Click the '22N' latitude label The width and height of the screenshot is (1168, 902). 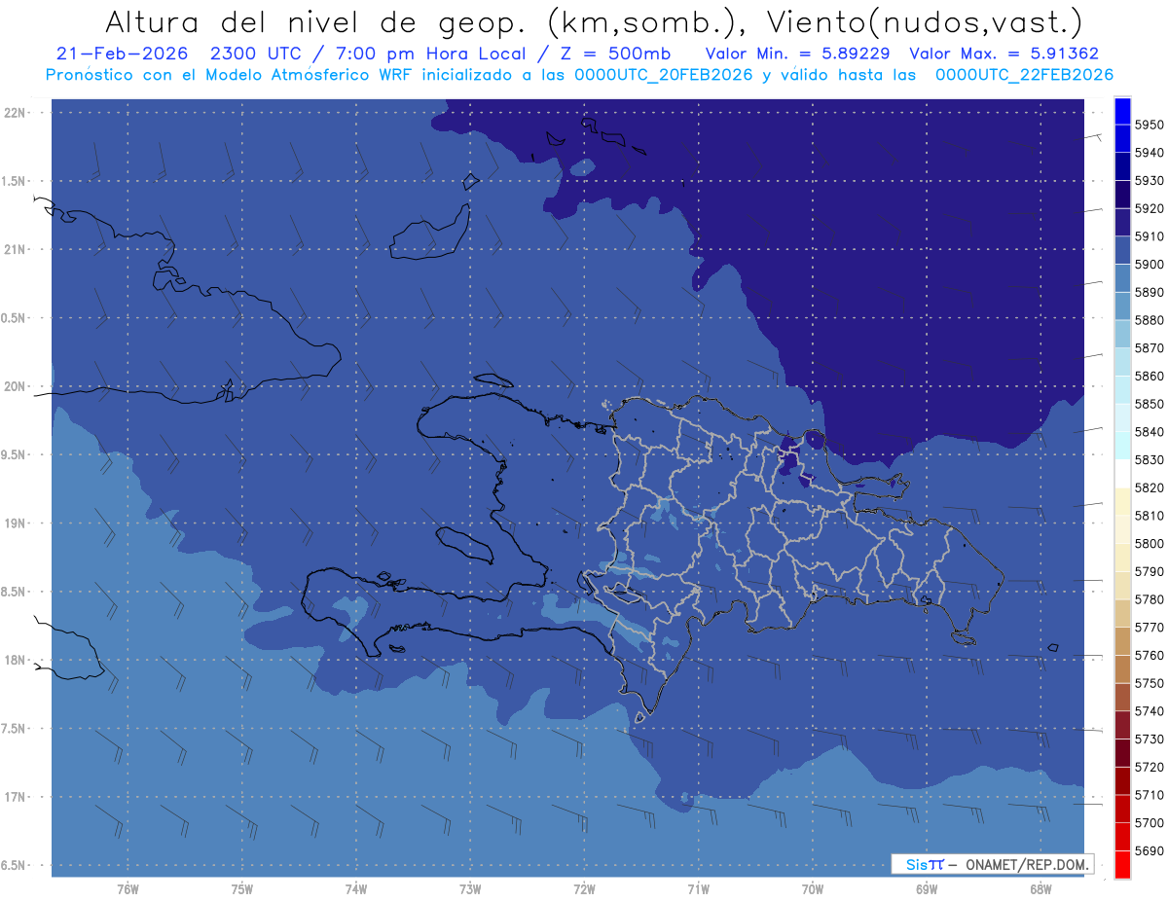(x=17, y=113)
